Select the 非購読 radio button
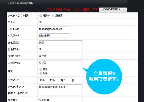The width and height of the screenshot is (144, 102). (x=53, y=16)
